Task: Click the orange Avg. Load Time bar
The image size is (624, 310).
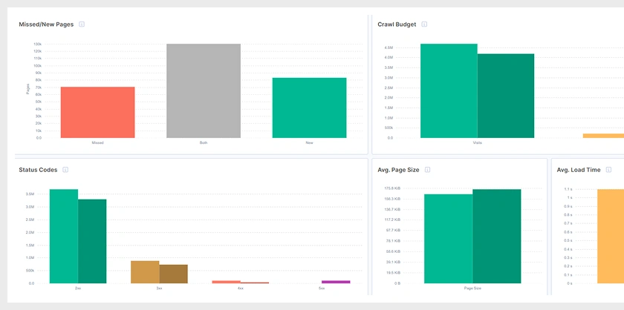Action: [x=611, y=236]
